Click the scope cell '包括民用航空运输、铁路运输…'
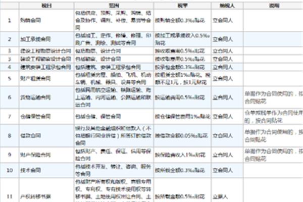Image resolution: width=303 pixels, height=202 pixels. [113, 97]
